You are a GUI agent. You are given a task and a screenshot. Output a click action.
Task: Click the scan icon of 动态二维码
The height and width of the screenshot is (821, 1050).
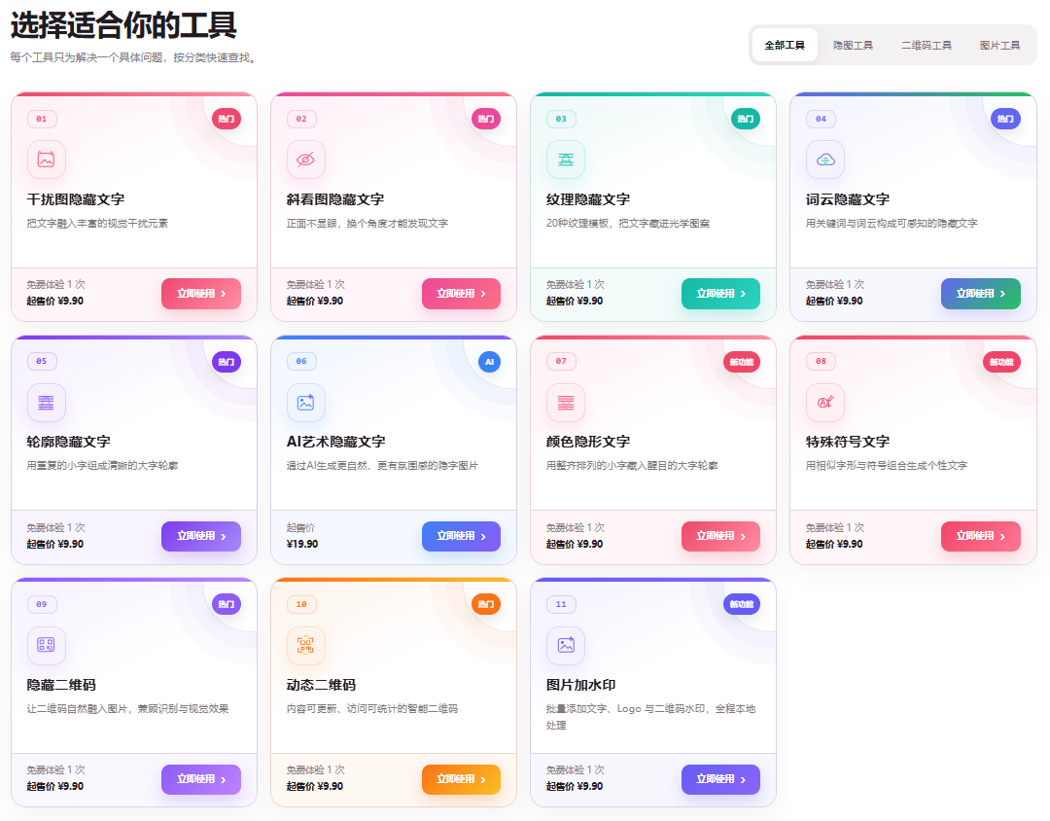pos(306,645)
